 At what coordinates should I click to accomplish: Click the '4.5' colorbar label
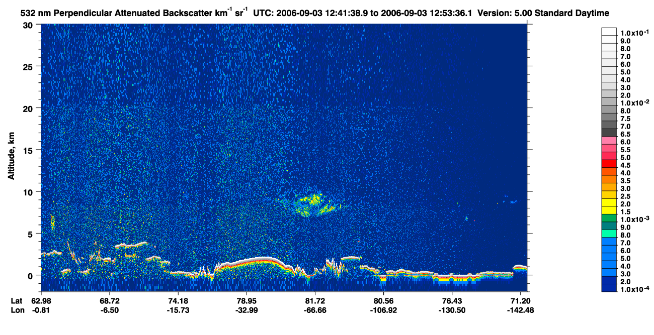(x=625, y=165)
